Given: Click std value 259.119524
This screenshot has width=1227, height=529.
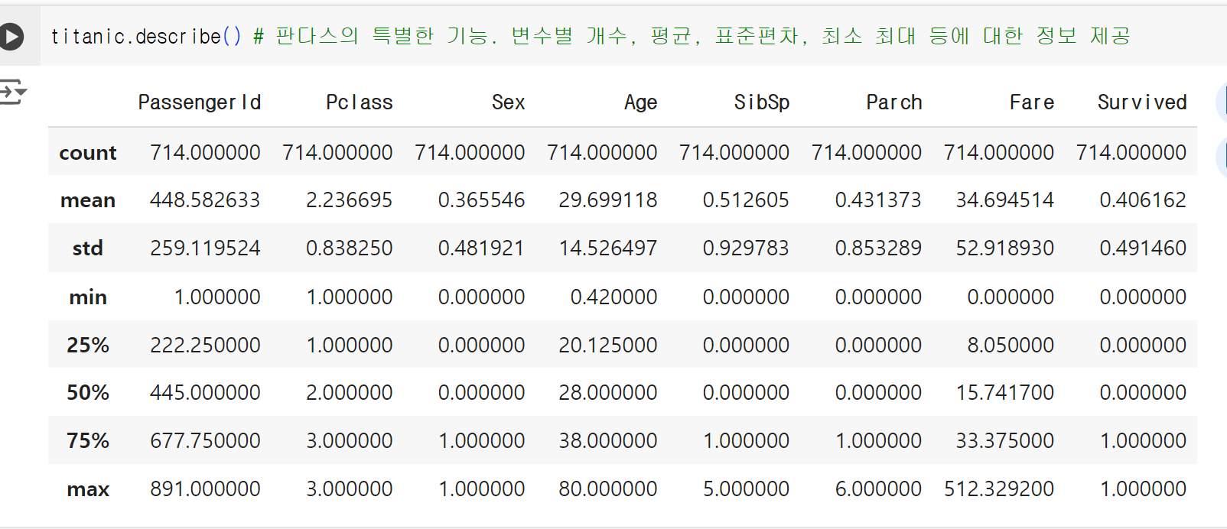Looking at the screenshot, I should pyautogui.click(x=205, y=248).
